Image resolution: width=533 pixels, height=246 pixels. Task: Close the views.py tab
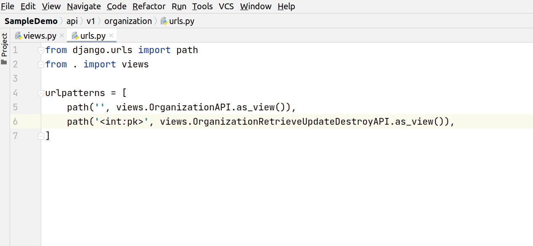tap(61, 35)
